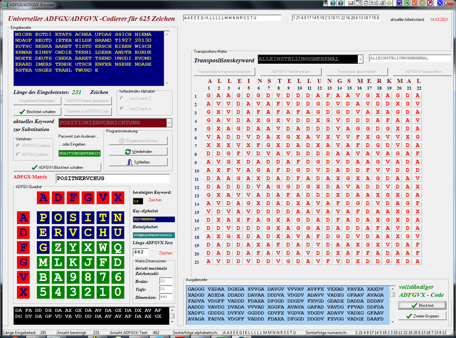
Task: Click the calendar appointment icon
Action: coord(358,3)
